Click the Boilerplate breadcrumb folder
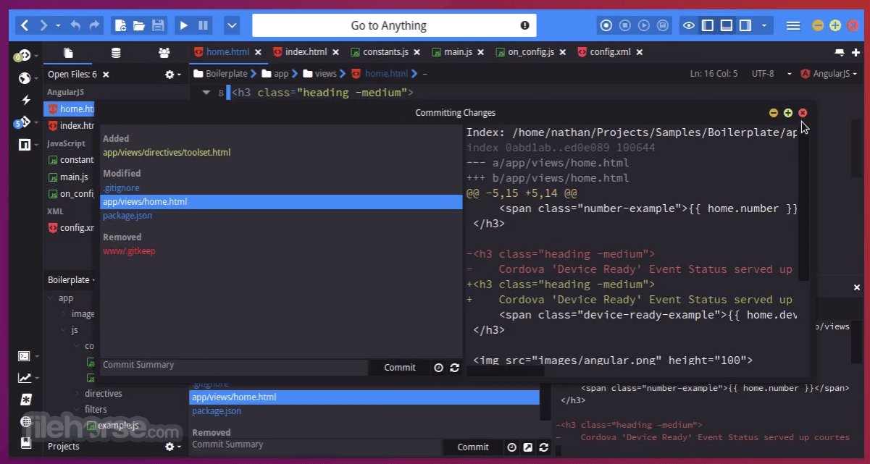The height and width of the screenshot is (464, 870). (x=221, y=74)
